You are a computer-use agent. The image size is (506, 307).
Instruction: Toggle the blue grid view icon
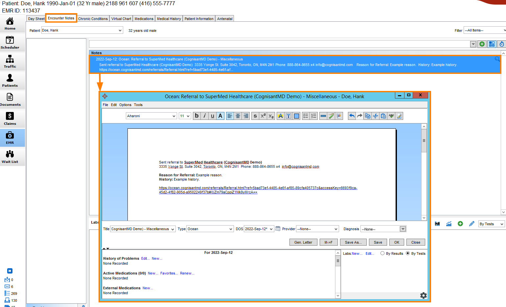coord(492,44)
